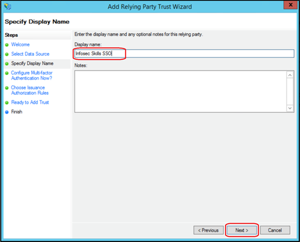Cancel the Add Relying Party Trust wizard
300x242 pixels.
pyautogui.click(x=275, y=230)
